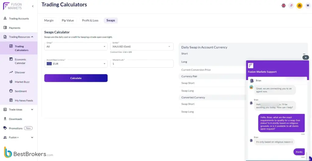Image resolution: width=312 pixels, height=161 pixels.
Task: Switch to the Profit & Loss tab
Action: point(90,20)
